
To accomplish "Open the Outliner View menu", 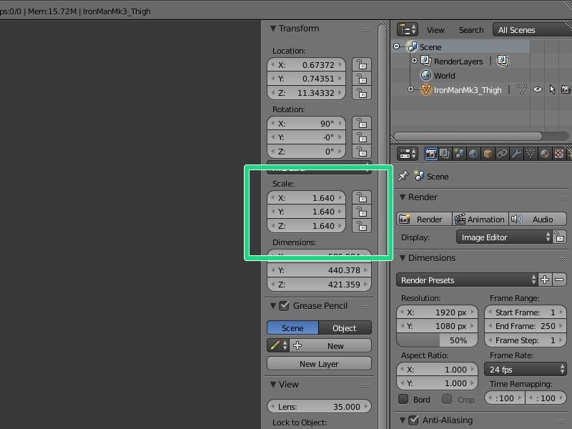I will (x=435, y=30).
